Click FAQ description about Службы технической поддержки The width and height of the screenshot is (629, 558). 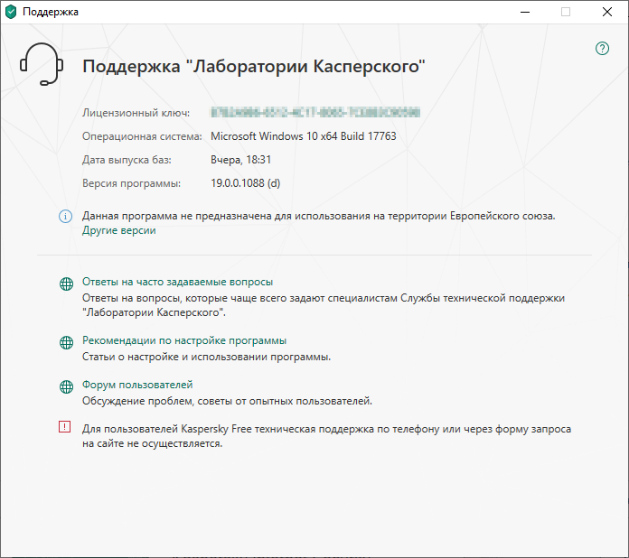pyautogui.click(x=324, y=305)
